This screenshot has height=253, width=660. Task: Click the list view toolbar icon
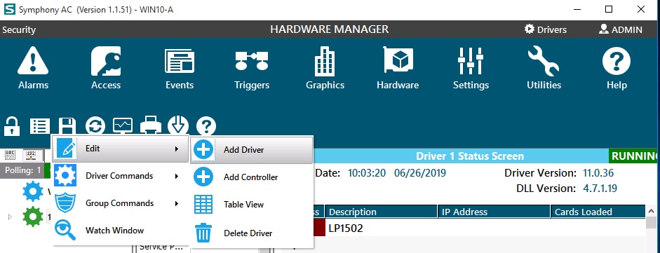pos(40,126)
